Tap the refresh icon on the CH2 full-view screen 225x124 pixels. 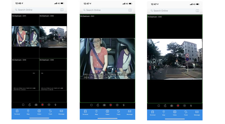(165, 106)
